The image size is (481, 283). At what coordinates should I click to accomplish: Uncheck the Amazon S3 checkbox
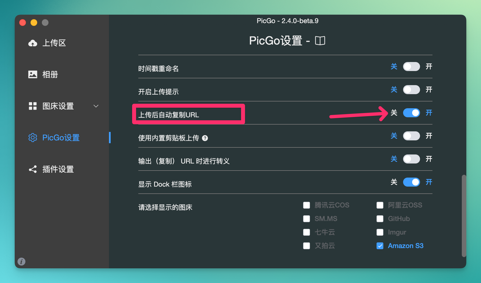[380, 246]
